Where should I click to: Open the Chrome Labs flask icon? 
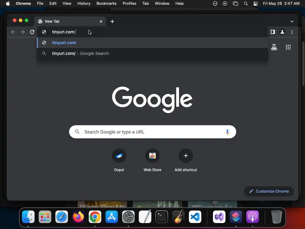[x=274, y=47]
